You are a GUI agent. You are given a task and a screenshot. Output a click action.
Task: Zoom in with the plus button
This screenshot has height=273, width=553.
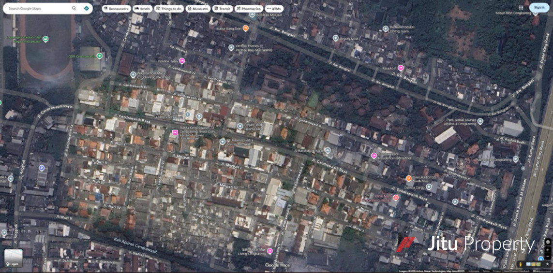pos(547,250)
